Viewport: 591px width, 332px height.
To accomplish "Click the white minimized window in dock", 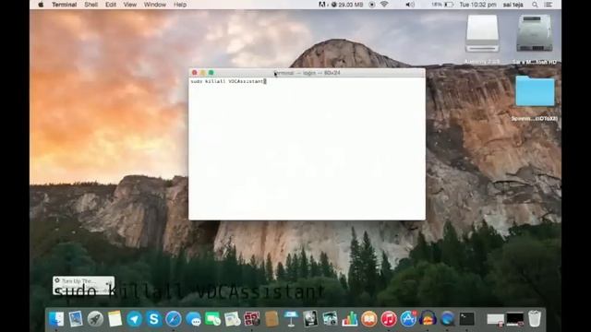I will (495, 320).
